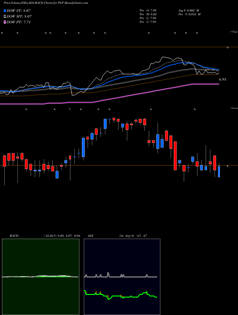Click inside the green MACD chart panel
Image resolution: width=238 pixels, height=315 pixels.
coord(40,277)
